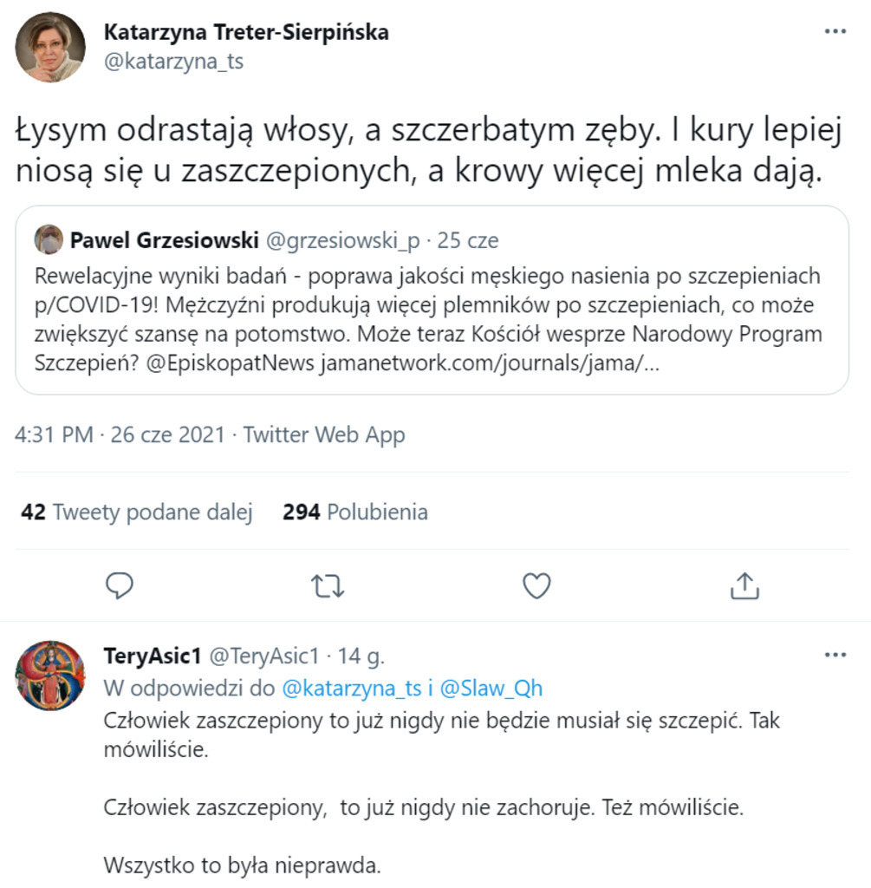The height and width of the screenshot is (888, 871).
Task: Open more options on TeryAsic1 reply
Action: click(x=835, y=655)
